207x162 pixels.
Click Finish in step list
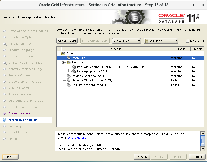(x=13, y=139)
